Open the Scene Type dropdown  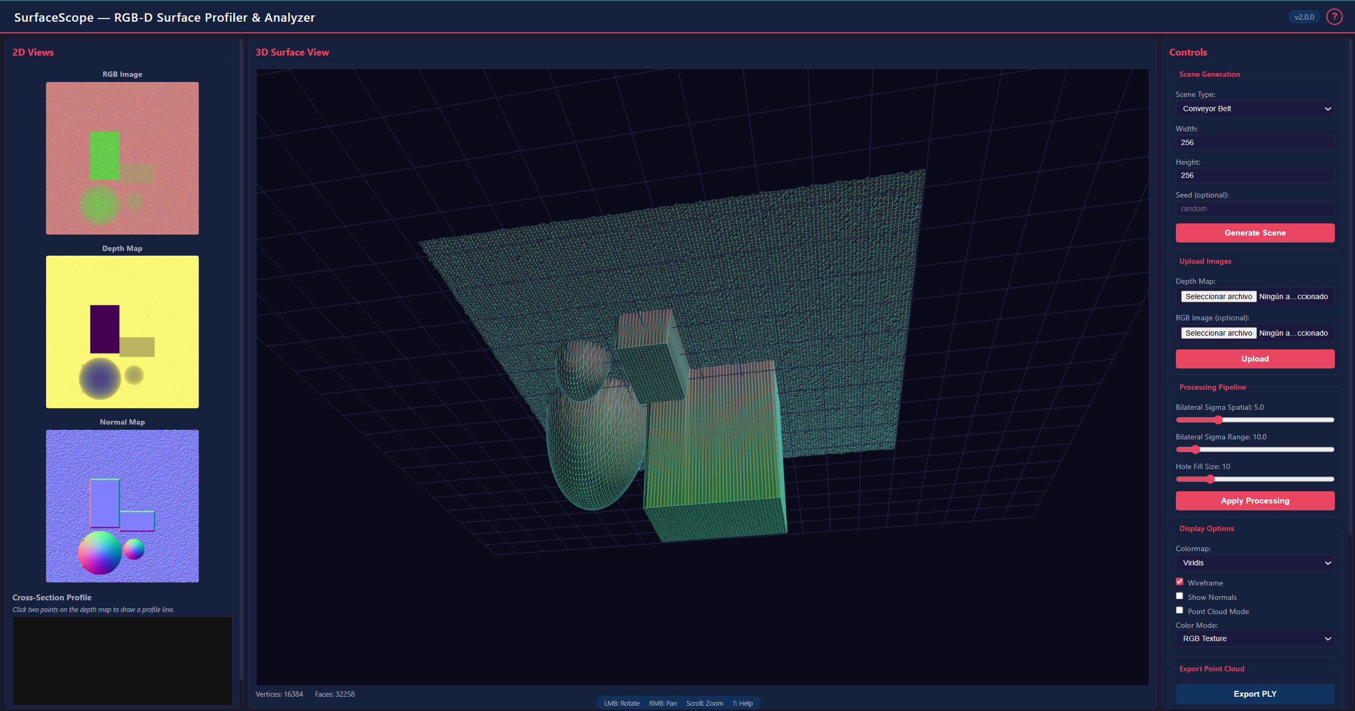(x=1254, y=109)
